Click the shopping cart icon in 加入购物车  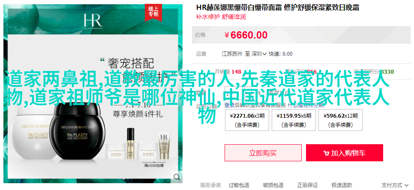pyautogui.click(x=326, y=153)
